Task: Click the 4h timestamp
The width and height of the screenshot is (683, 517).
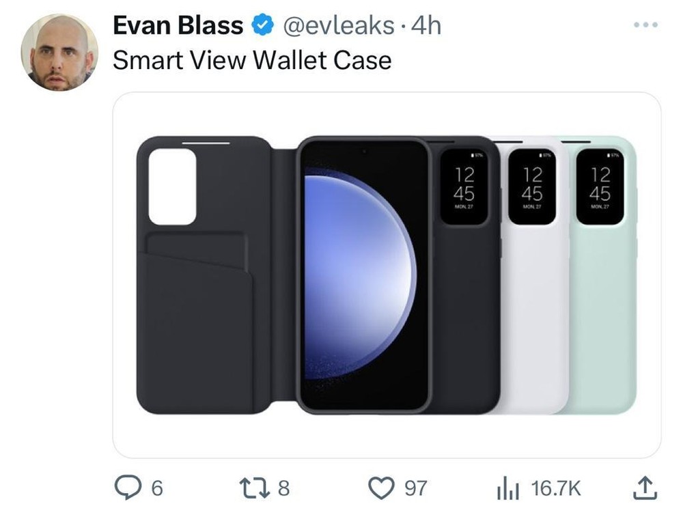Action: tap(427, 26)
